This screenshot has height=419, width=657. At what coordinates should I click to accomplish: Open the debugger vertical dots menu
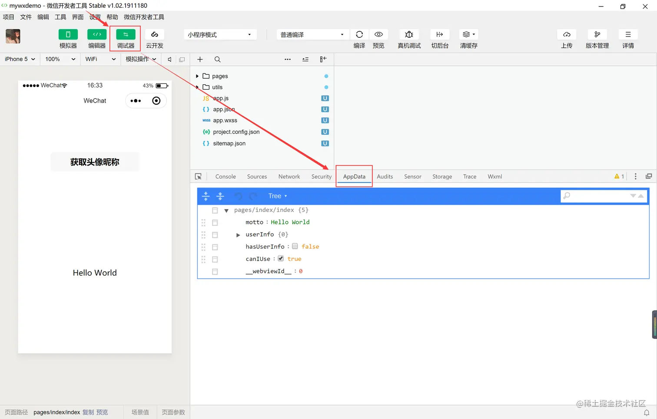[635, 176]
